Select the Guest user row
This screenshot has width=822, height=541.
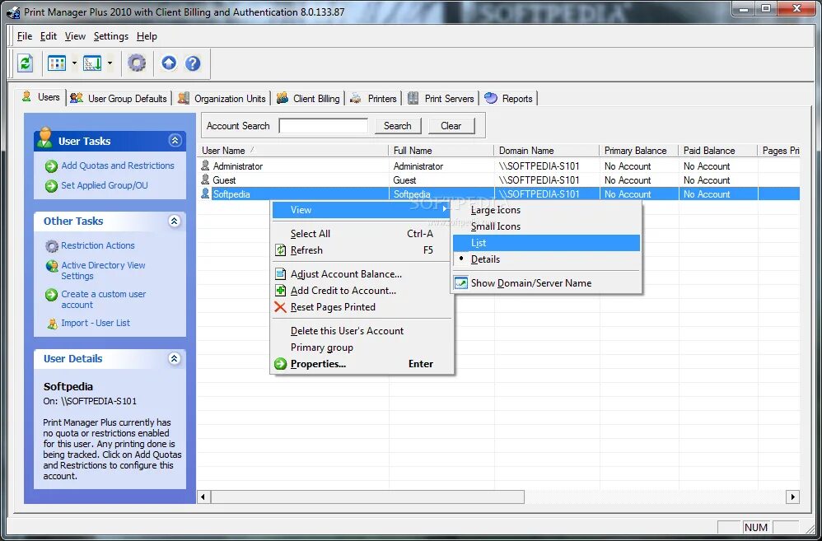point(499,180)
